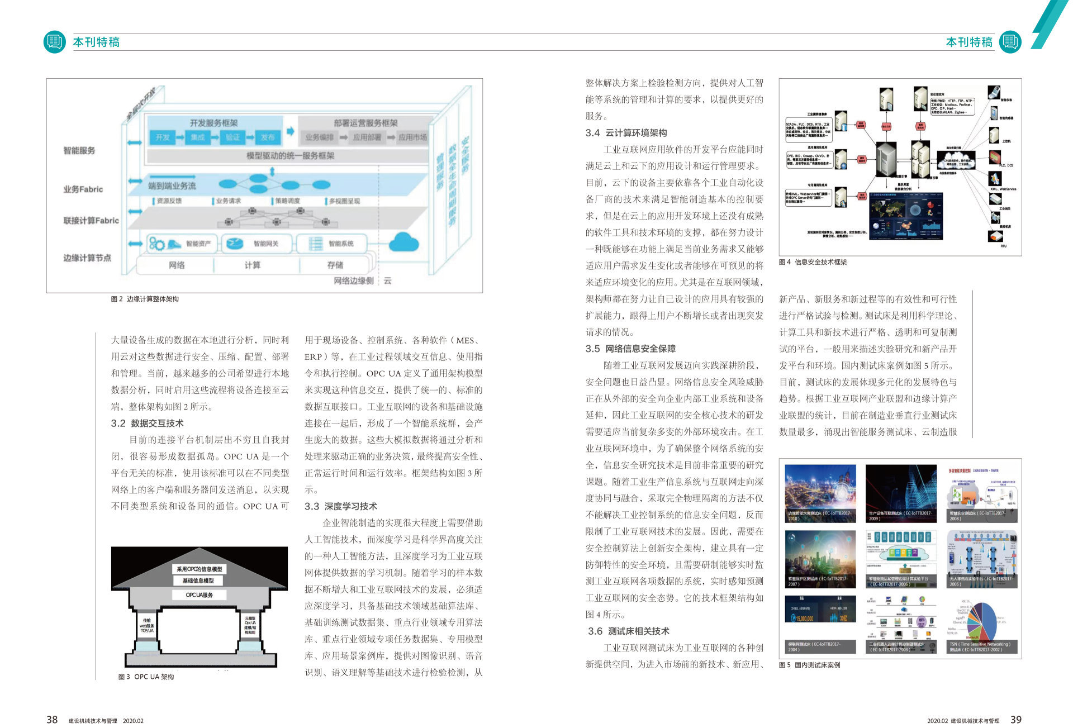Image resolution: width=1073 pixels, height=728 pixels.
Task: Click the 应用市场 box in Figure 2
Action: 413,137
